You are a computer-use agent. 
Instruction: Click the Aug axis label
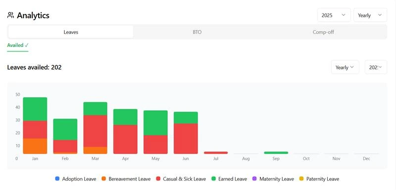[x=246, y=158]
